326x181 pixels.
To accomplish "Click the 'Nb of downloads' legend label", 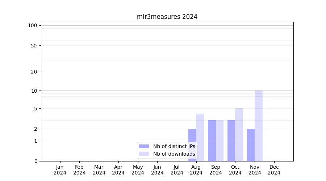I will point(174,154).
